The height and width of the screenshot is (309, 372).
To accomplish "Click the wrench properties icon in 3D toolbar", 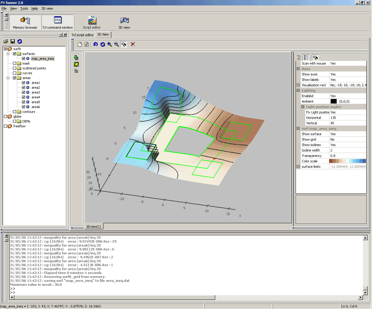I will (123, 44).
